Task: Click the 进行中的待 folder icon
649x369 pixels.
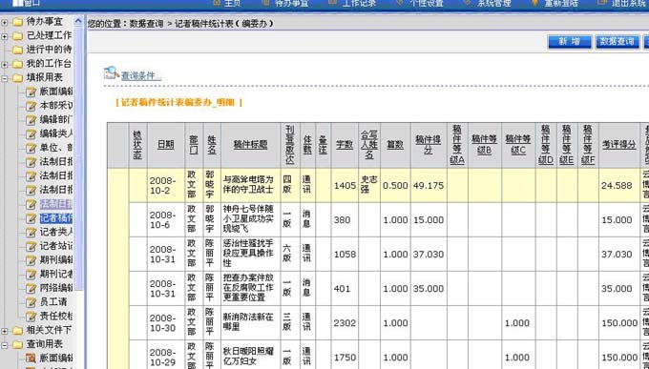Action: tap(17, 50)
